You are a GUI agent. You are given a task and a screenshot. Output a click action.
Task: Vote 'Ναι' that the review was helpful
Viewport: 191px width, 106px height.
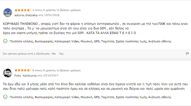(54, 54)
